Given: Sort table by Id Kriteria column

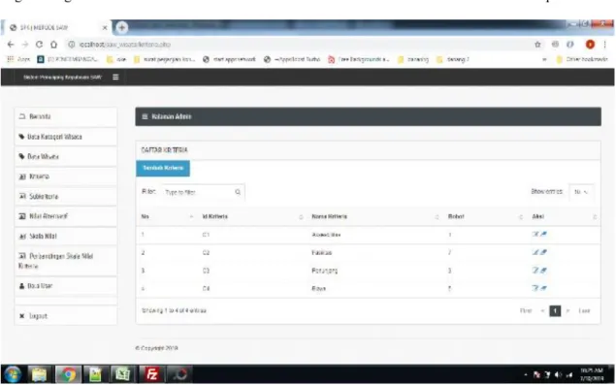Looking at the screenshot, I should pyautogui.click(x=252, y=216).
